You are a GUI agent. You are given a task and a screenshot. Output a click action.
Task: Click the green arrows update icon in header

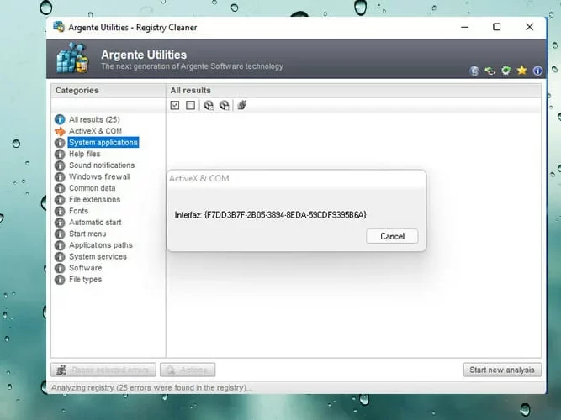[x=490, y=71]
